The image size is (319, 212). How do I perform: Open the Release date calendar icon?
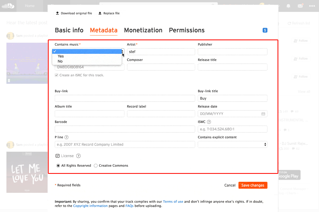263,114
